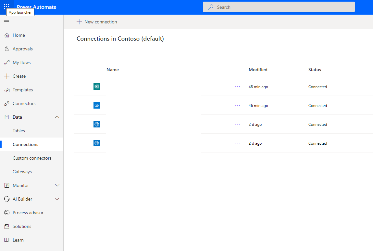Click Create in the sidebar
The width and height of the screenshot is (373, 251).
coord(31,76)
